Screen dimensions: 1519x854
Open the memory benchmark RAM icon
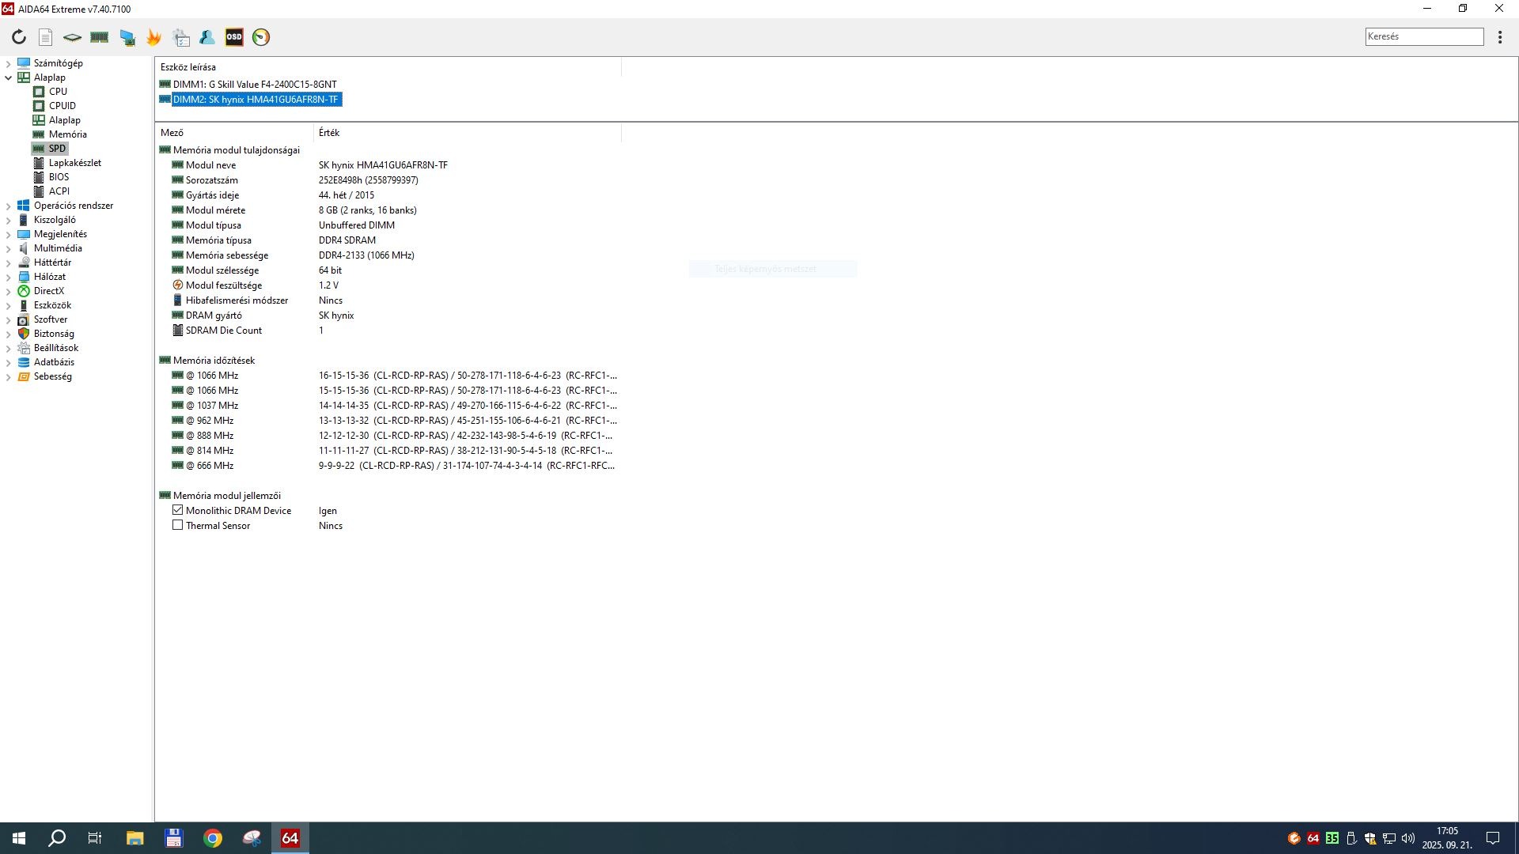point(100,37)
